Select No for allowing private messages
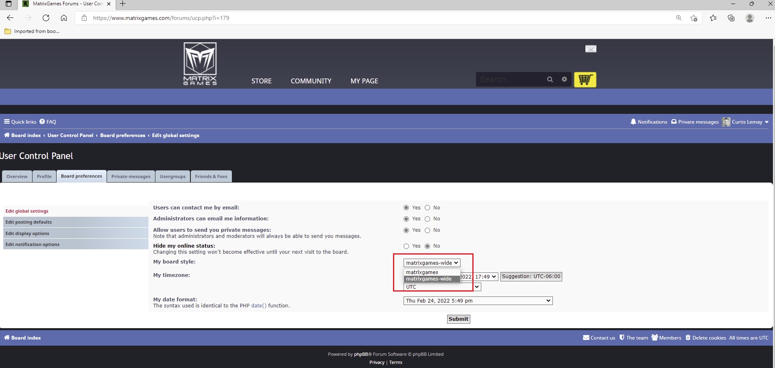The height and width of the screenshot is (368, 775). [427, 230]
